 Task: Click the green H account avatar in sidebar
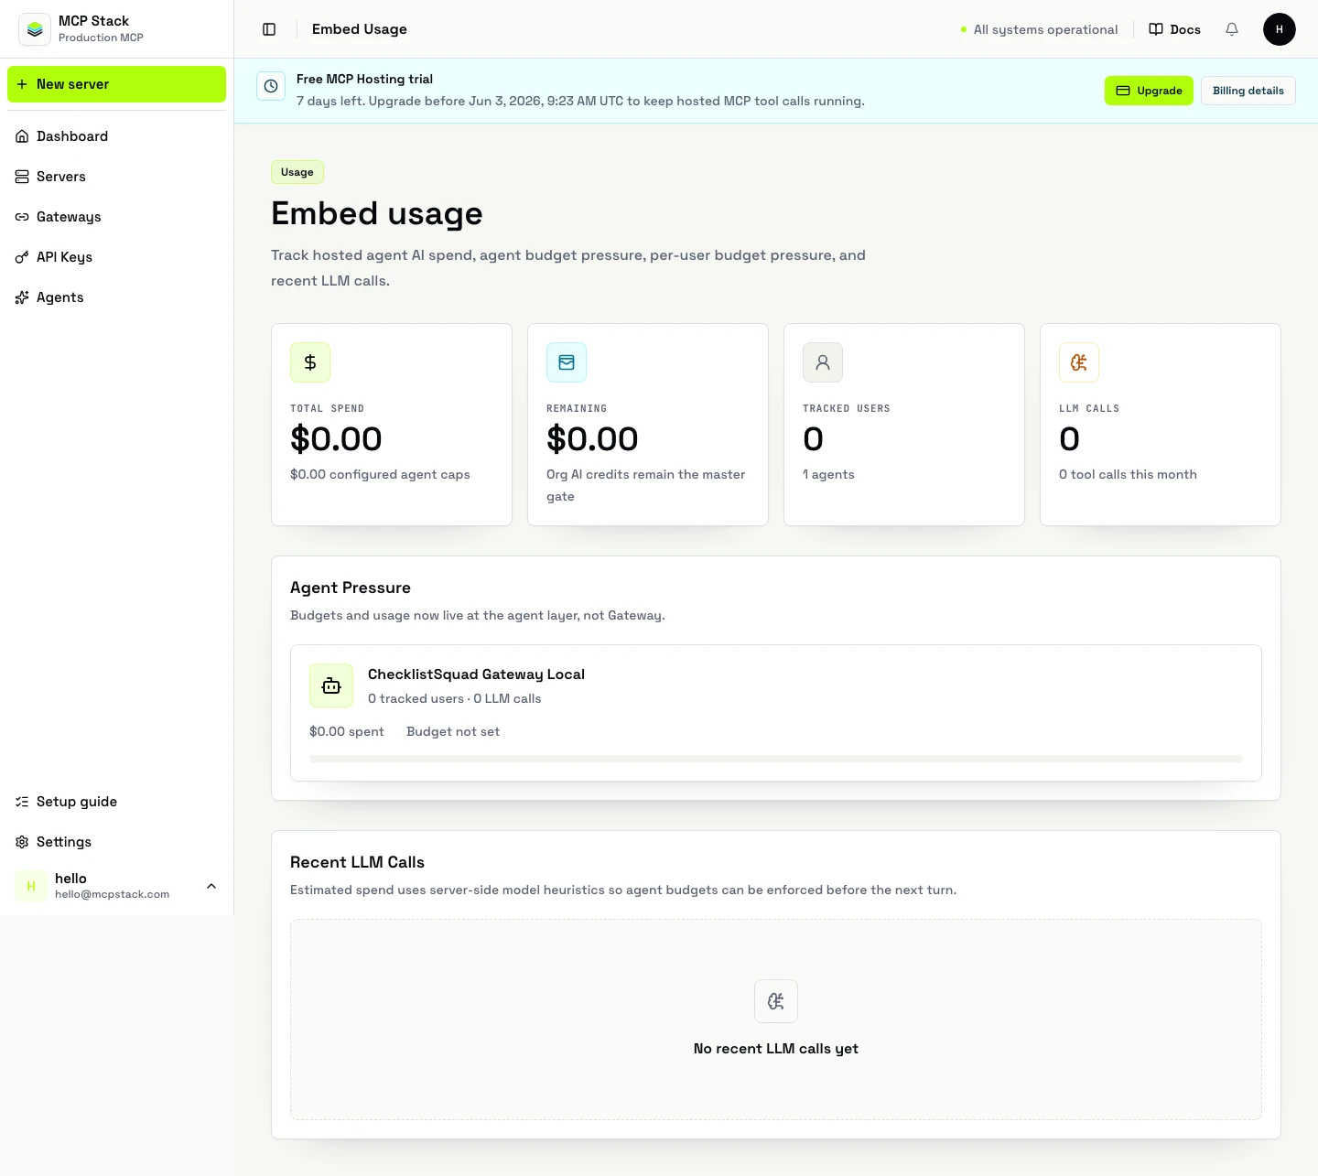point(31,886)
